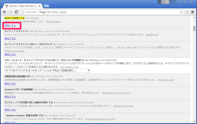Open the #enable-nacl-debug anchor link
Viewport: 197px width, 124px height.
tap(14, 51)
